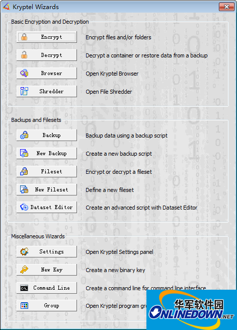Click the Fileset lock icon
Image resolution: width=237 pixels, height=330 pixels.
[x=24, y=171]
